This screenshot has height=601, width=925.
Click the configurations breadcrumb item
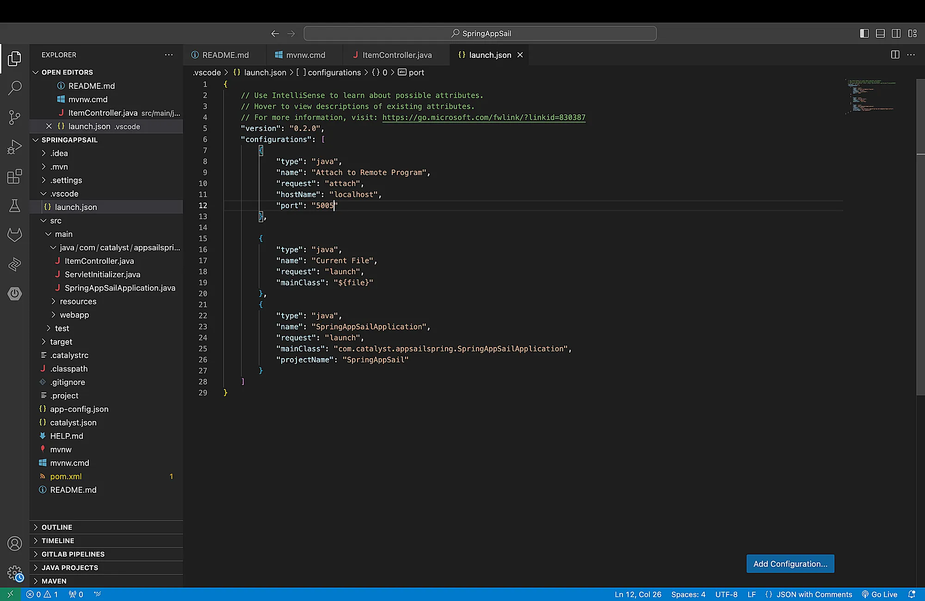coord(329,72)
